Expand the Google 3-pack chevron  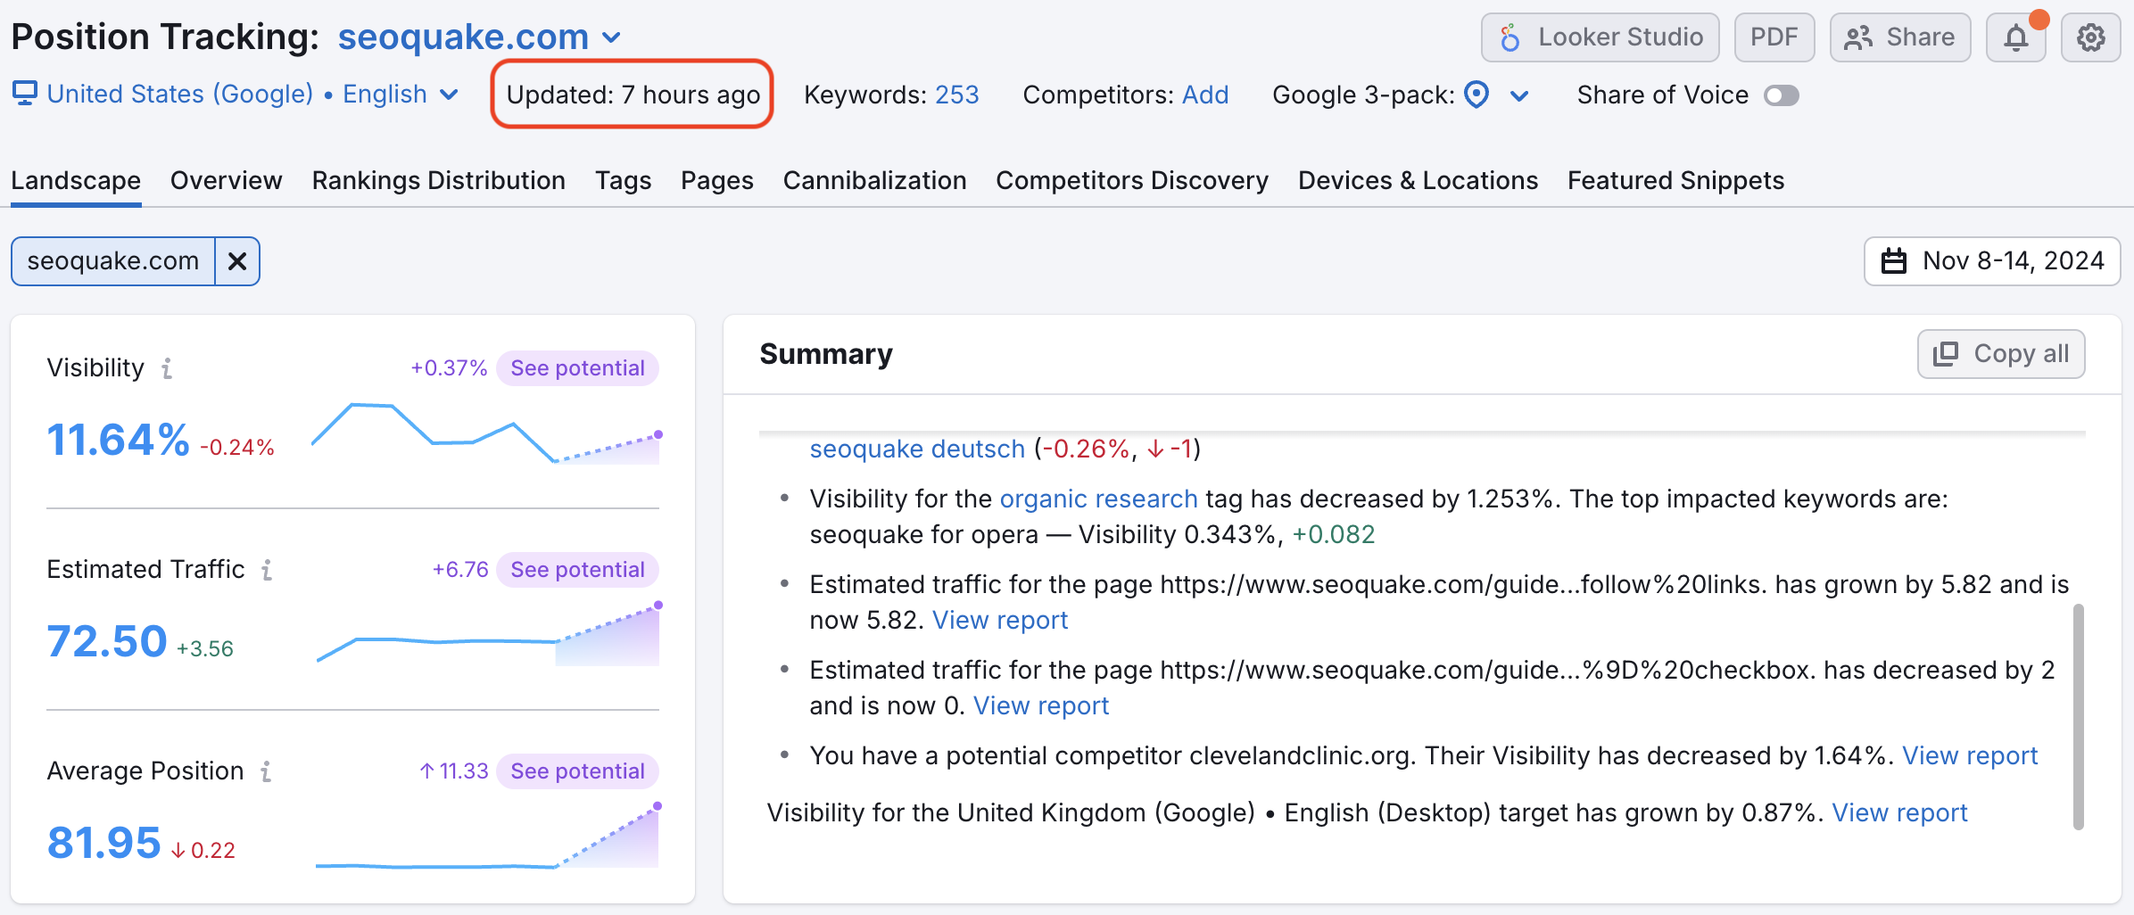(1519, 95)
